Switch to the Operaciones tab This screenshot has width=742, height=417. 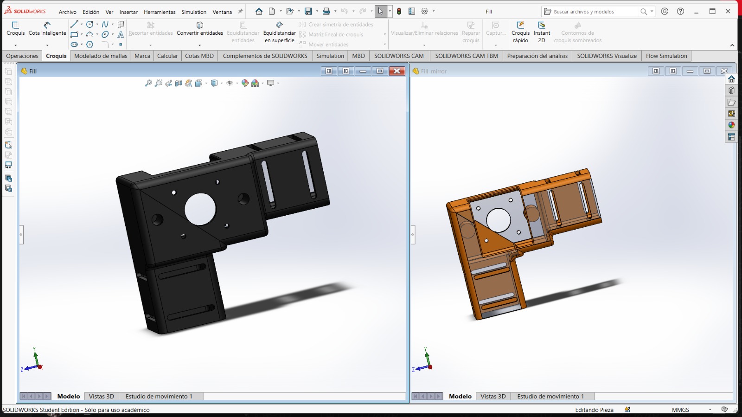click(x=22, y=56)
